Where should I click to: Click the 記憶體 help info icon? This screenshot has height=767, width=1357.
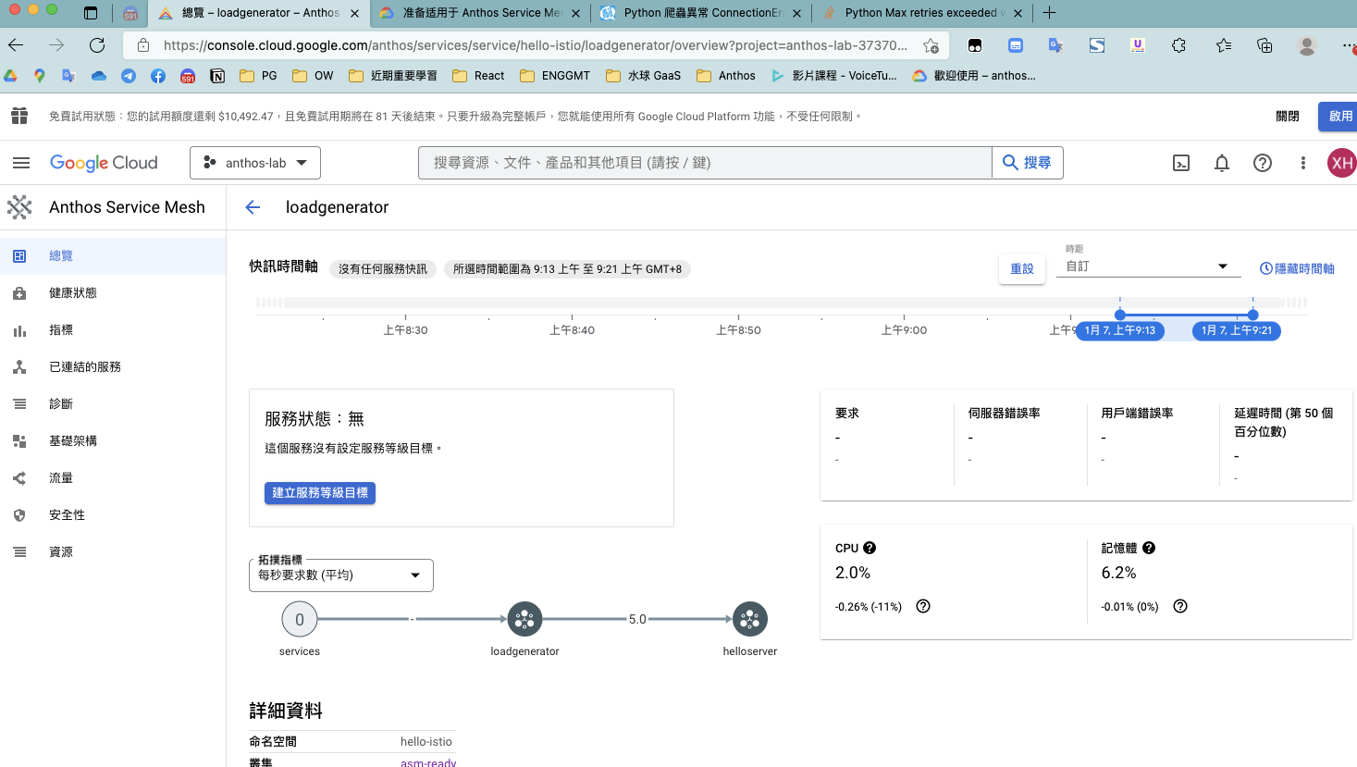pos(1149,548)
